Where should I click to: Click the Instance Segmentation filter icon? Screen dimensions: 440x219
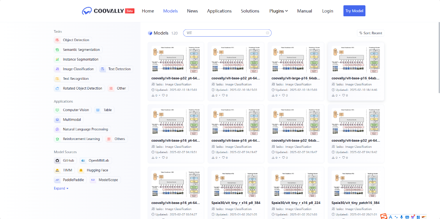click(57, 59)
